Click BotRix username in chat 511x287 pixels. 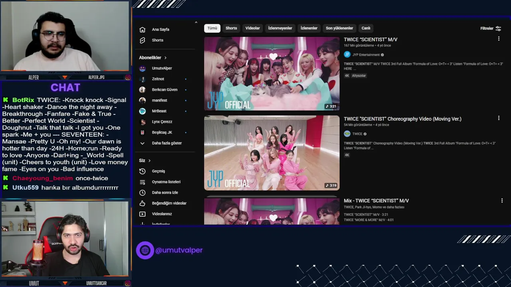coord(23,100)
